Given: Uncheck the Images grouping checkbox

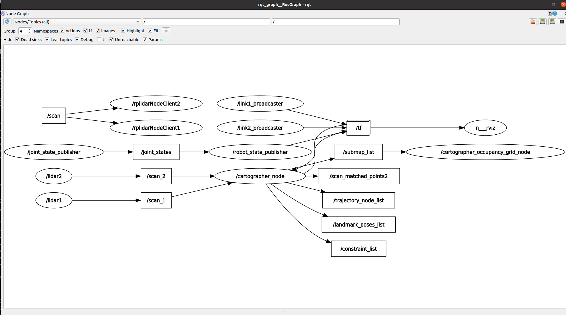Looking at the screenshot, I should [98, 31].
